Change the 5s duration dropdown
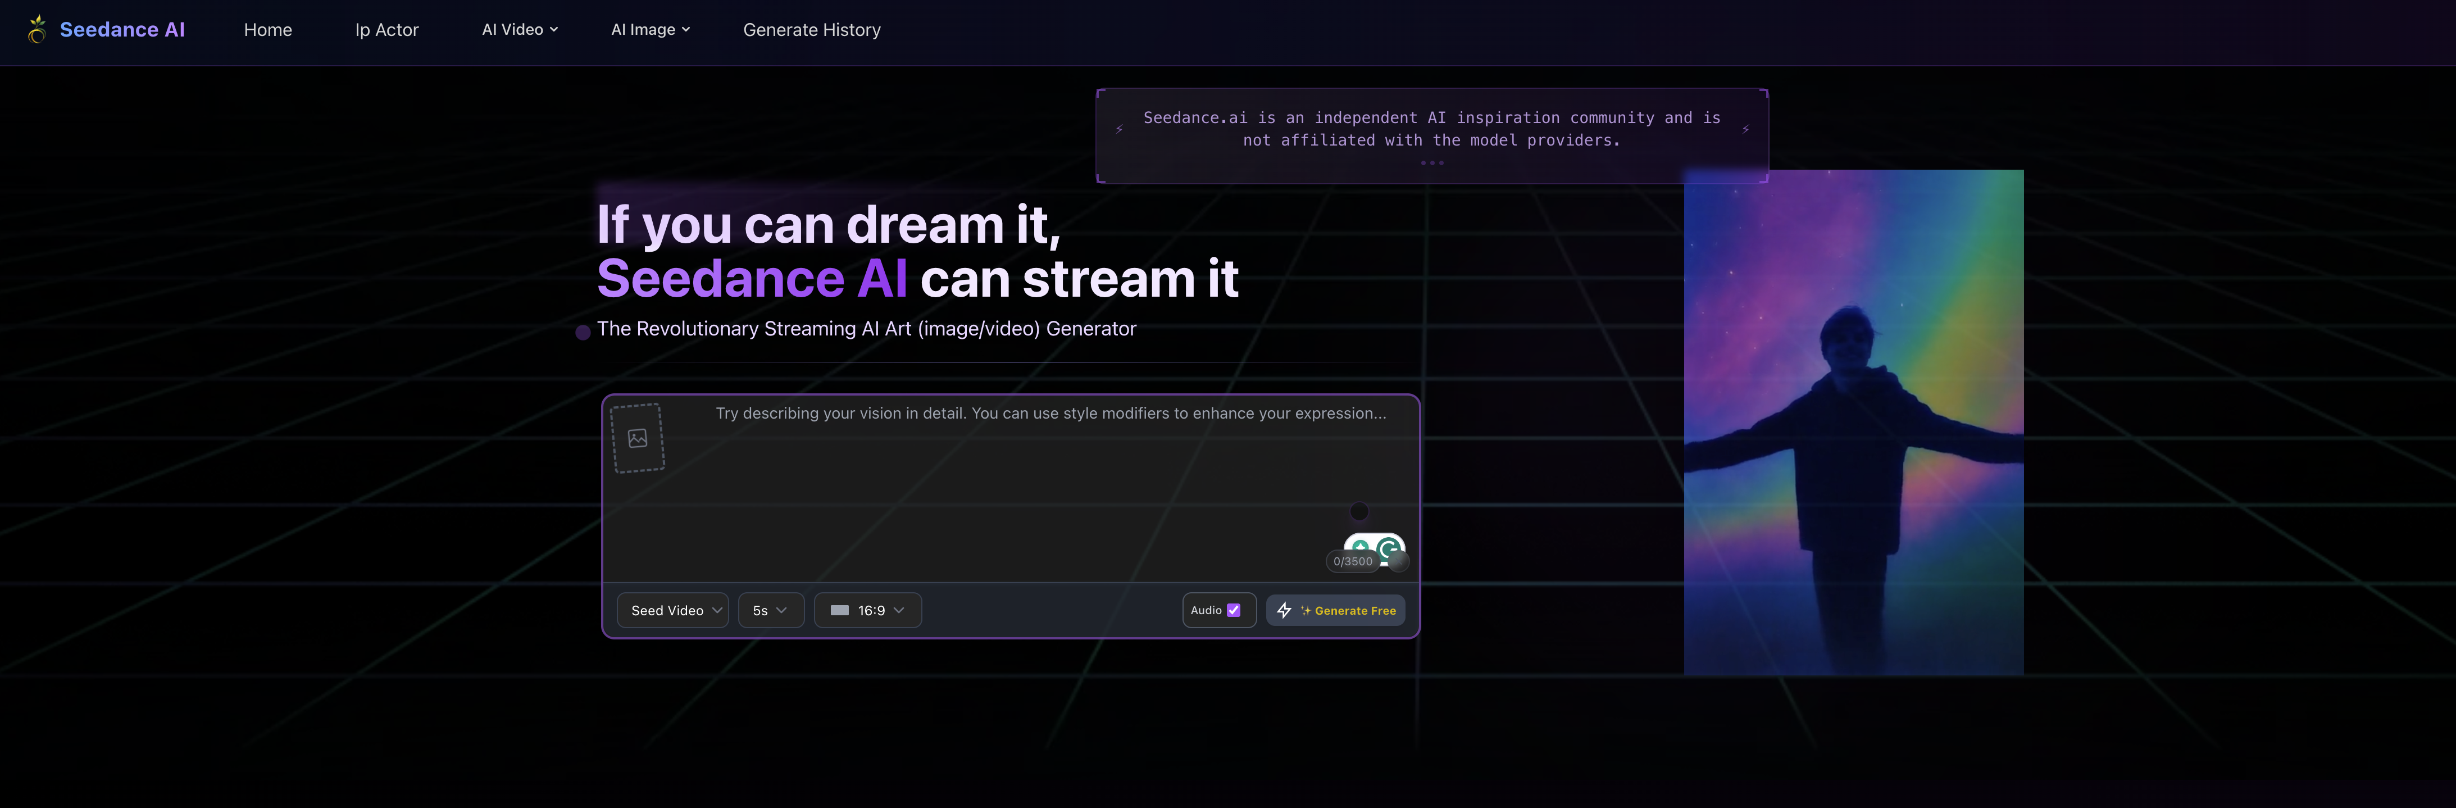 [770, 611]
